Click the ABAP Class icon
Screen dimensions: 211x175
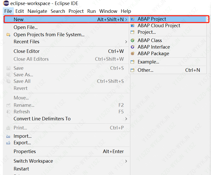pyautogui.click(x=132, y=40)
